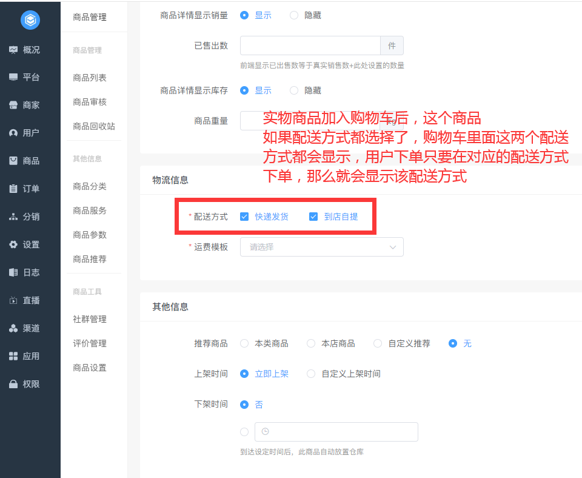Select 否 for 下架时间
This screenshot has height=478, width=582.
(244, 405)
